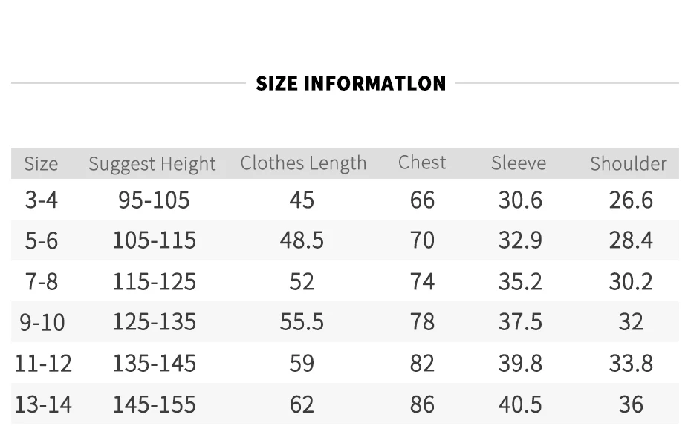Image resolution: width=691 pixels, height=446 pixels.
Task: Click the 9-10 size cell
Action: click(x=42, y=322)
